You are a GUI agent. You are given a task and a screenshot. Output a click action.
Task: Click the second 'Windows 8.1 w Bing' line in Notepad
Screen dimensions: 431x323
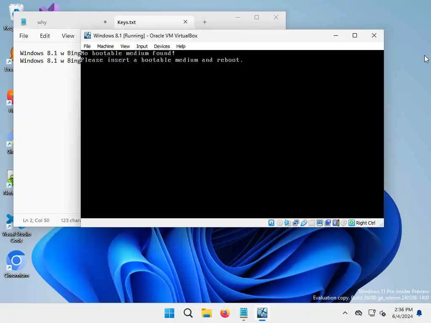click(x=51, y=61)
